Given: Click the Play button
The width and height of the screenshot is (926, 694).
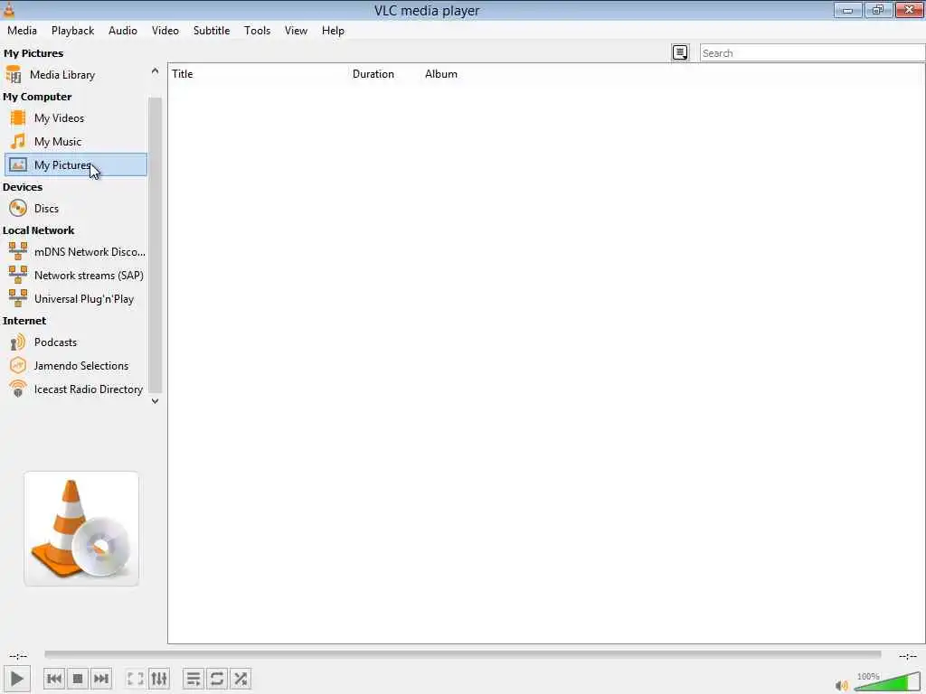Looking at the screenshot, I should [17, 679].
